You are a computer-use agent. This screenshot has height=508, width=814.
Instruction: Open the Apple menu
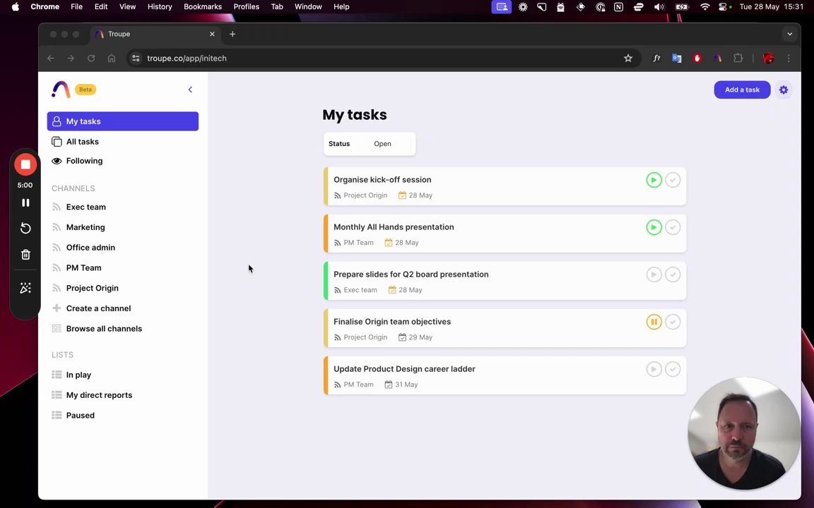tap(15, 7)
